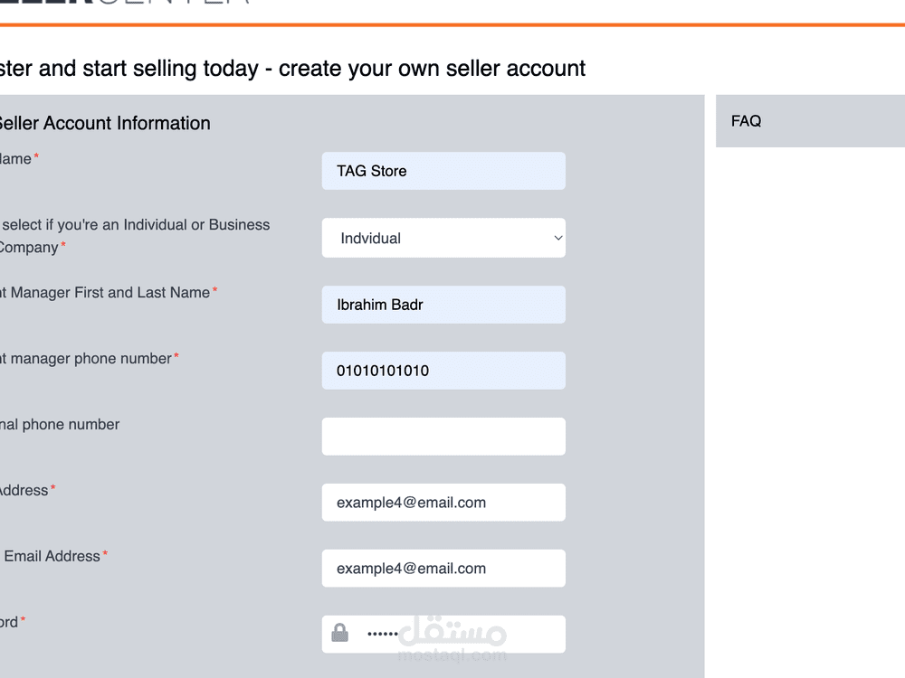This screenshot has width=905, height=678.
Task: Click the lock icon in password field
Action: click(340, 633)
